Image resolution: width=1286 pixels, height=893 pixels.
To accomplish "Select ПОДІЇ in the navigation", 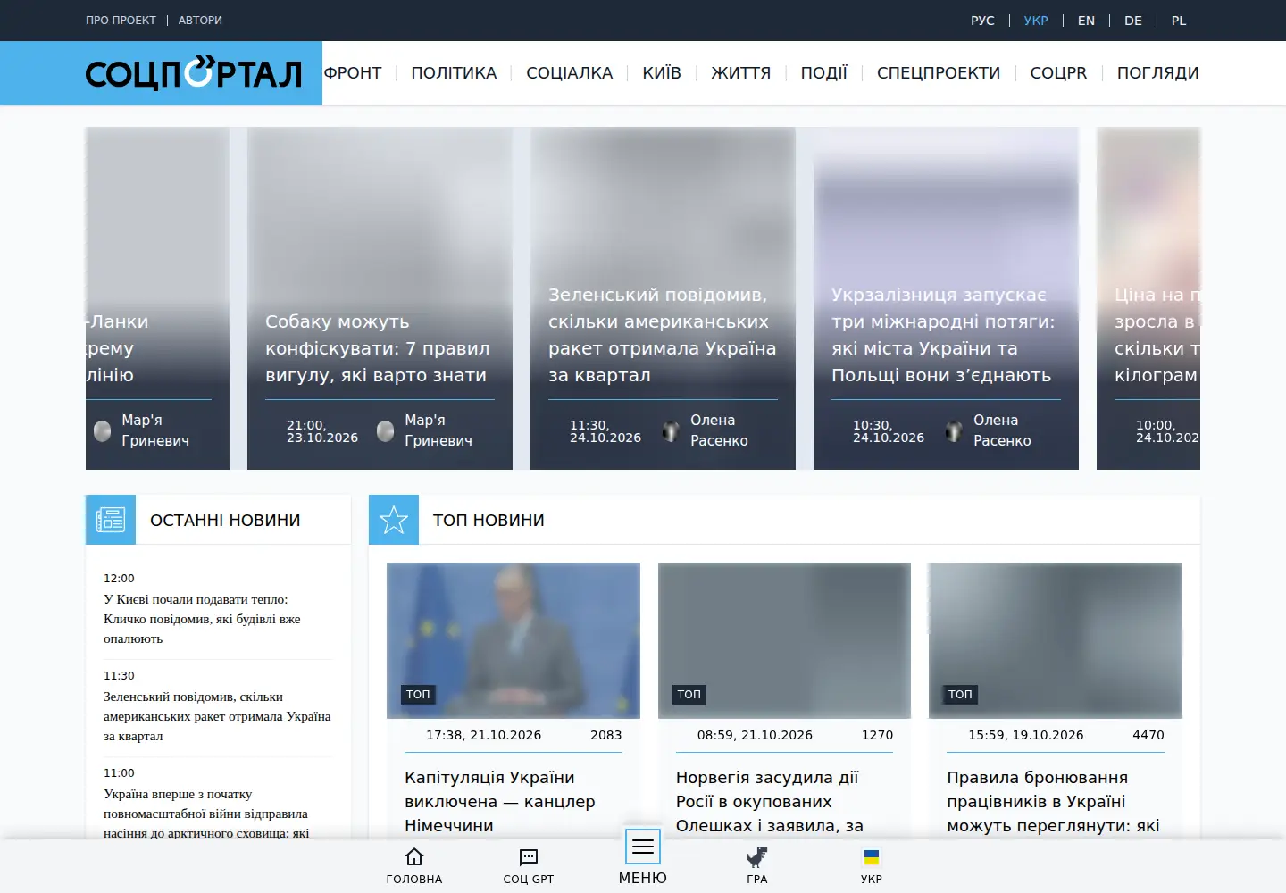I will tap(823, 73).
